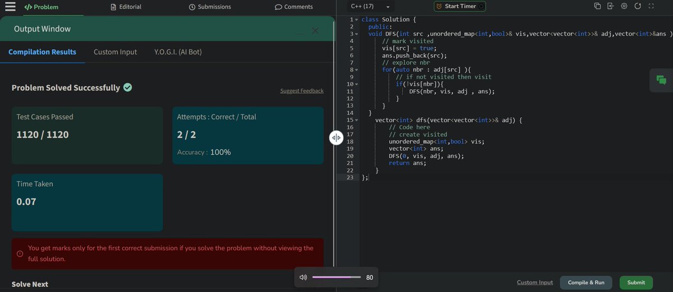Click the green success checkmark icon
673x292 pixels.
tap(128, 87)
